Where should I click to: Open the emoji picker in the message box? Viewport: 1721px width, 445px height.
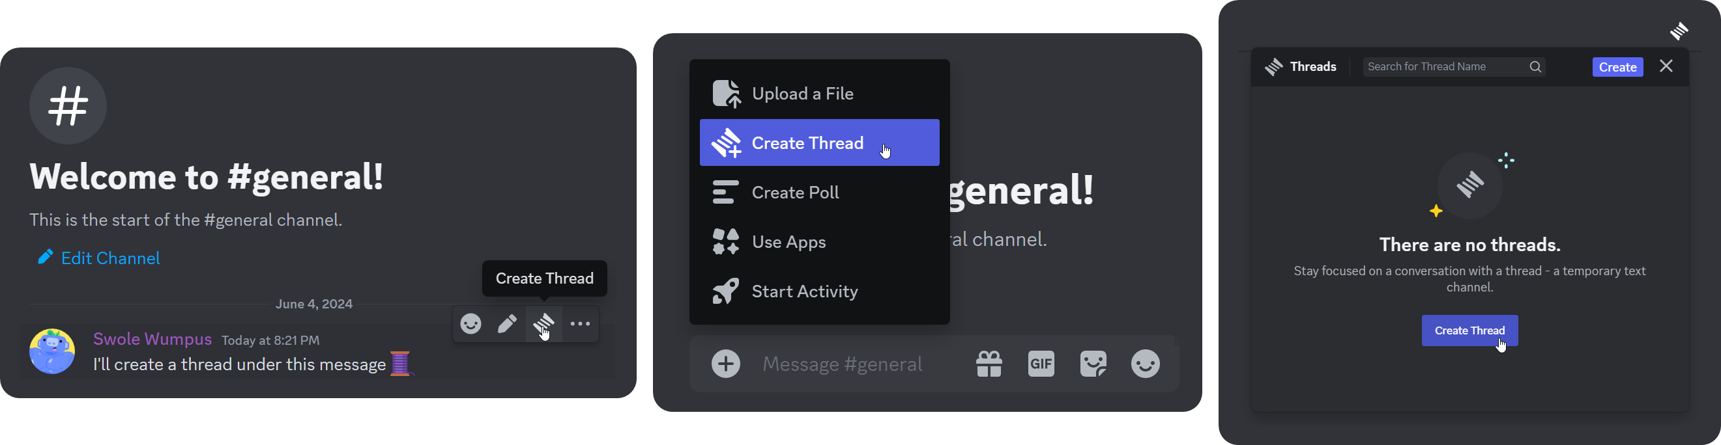point(1145,364)
